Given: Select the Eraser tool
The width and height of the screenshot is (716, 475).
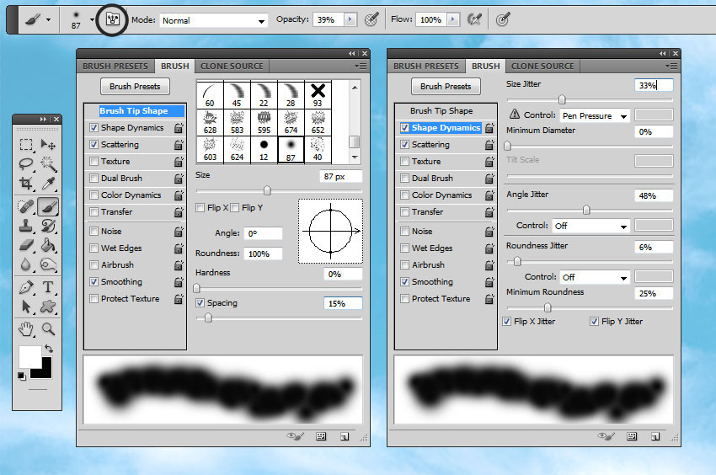Looking at the screenshot, I should [x=26, y=245].
